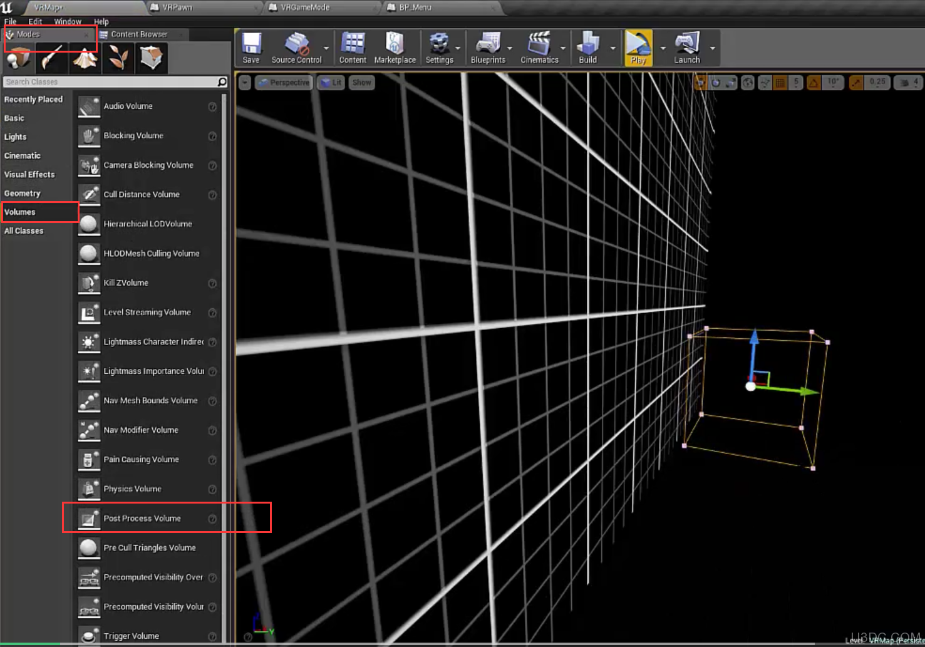Expand the Launch options dropdown arrow
Viewport: 925px width, 647px height.
[x=713, y=48]
